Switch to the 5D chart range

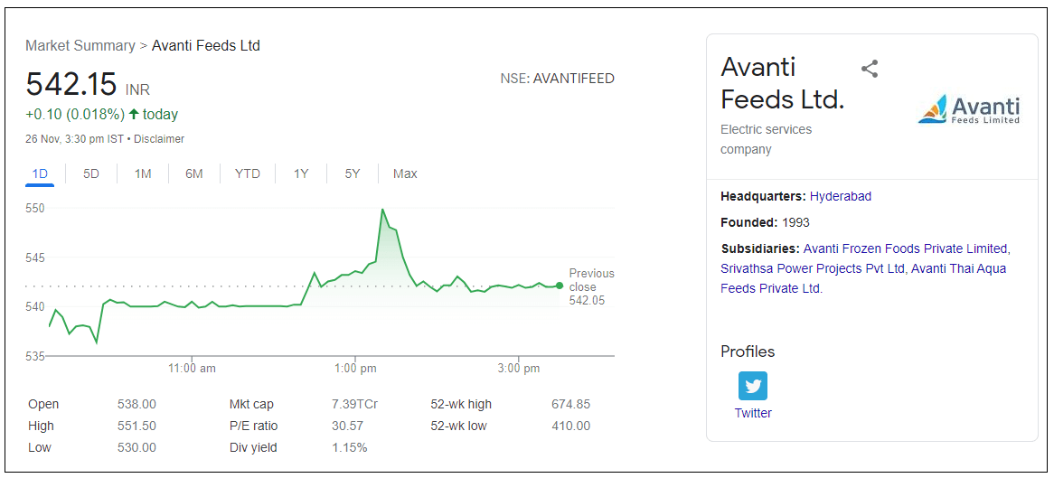click(91, 173)
